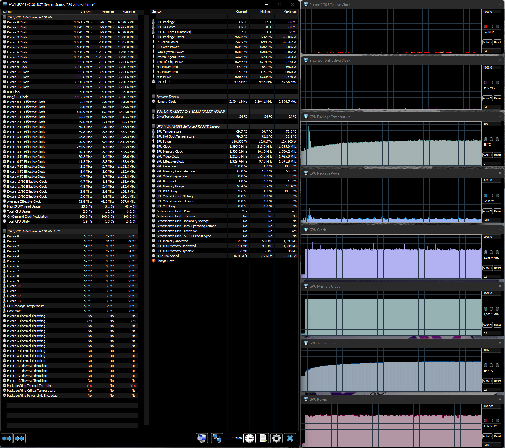Click purple color swatch in E-core 6 T0 graph
This screenshot has width=505, height=448.
point(486,83)
